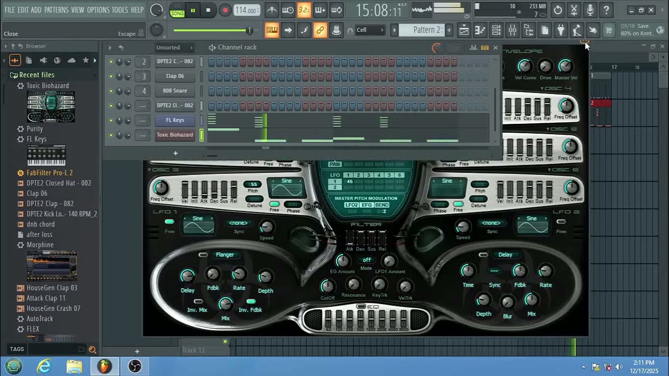Click the Toxic Biohazard thumbnail in browser
Viewport: 669px width, 376px height.
(51, 107)
